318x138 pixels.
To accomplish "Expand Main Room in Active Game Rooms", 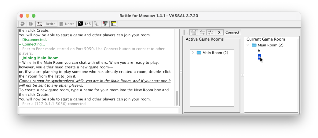I will 193,53.
